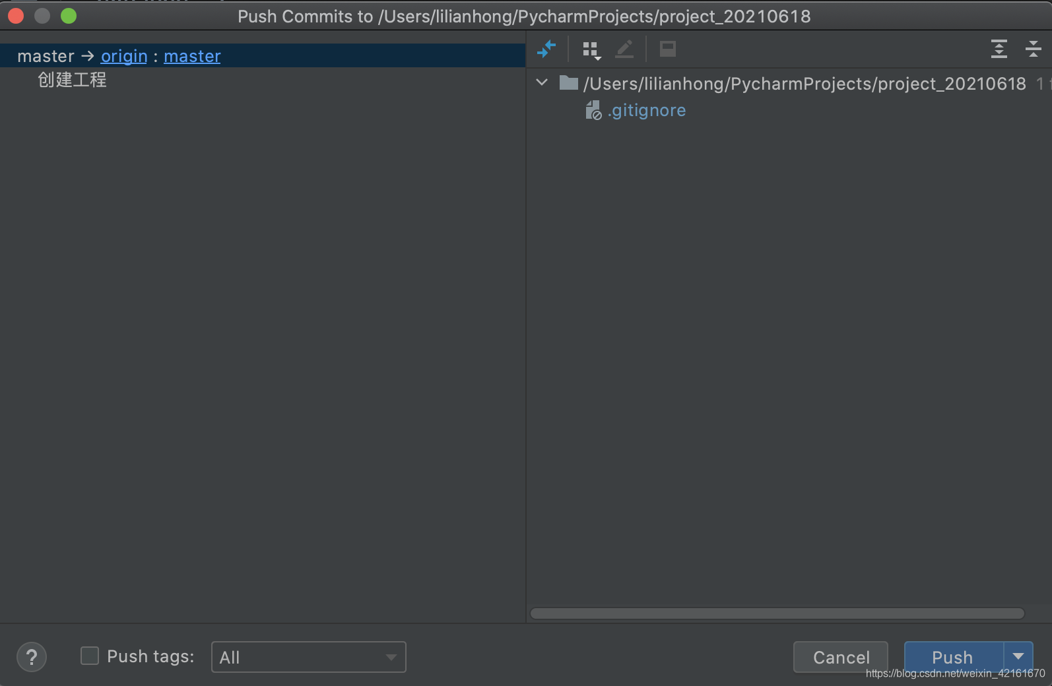Select the .gitignore file name

point(647,110)
